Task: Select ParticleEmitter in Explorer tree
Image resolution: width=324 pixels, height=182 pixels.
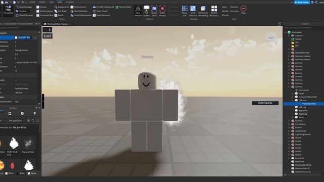Action: click(x=309, y=104)
